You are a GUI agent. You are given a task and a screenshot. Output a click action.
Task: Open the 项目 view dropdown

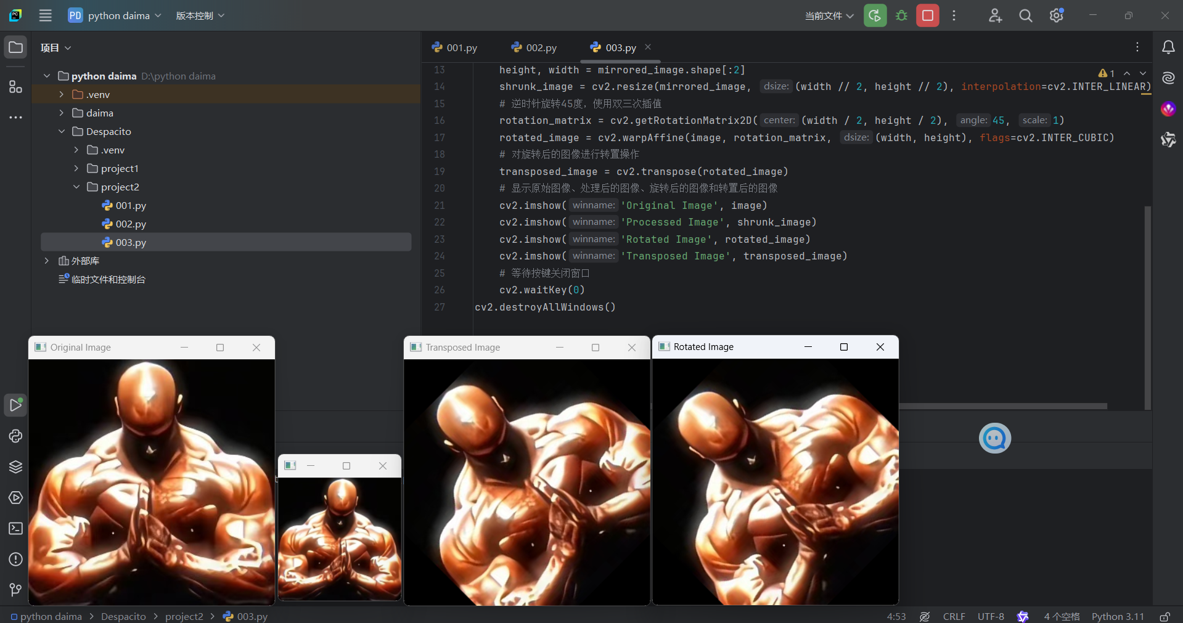55,47
